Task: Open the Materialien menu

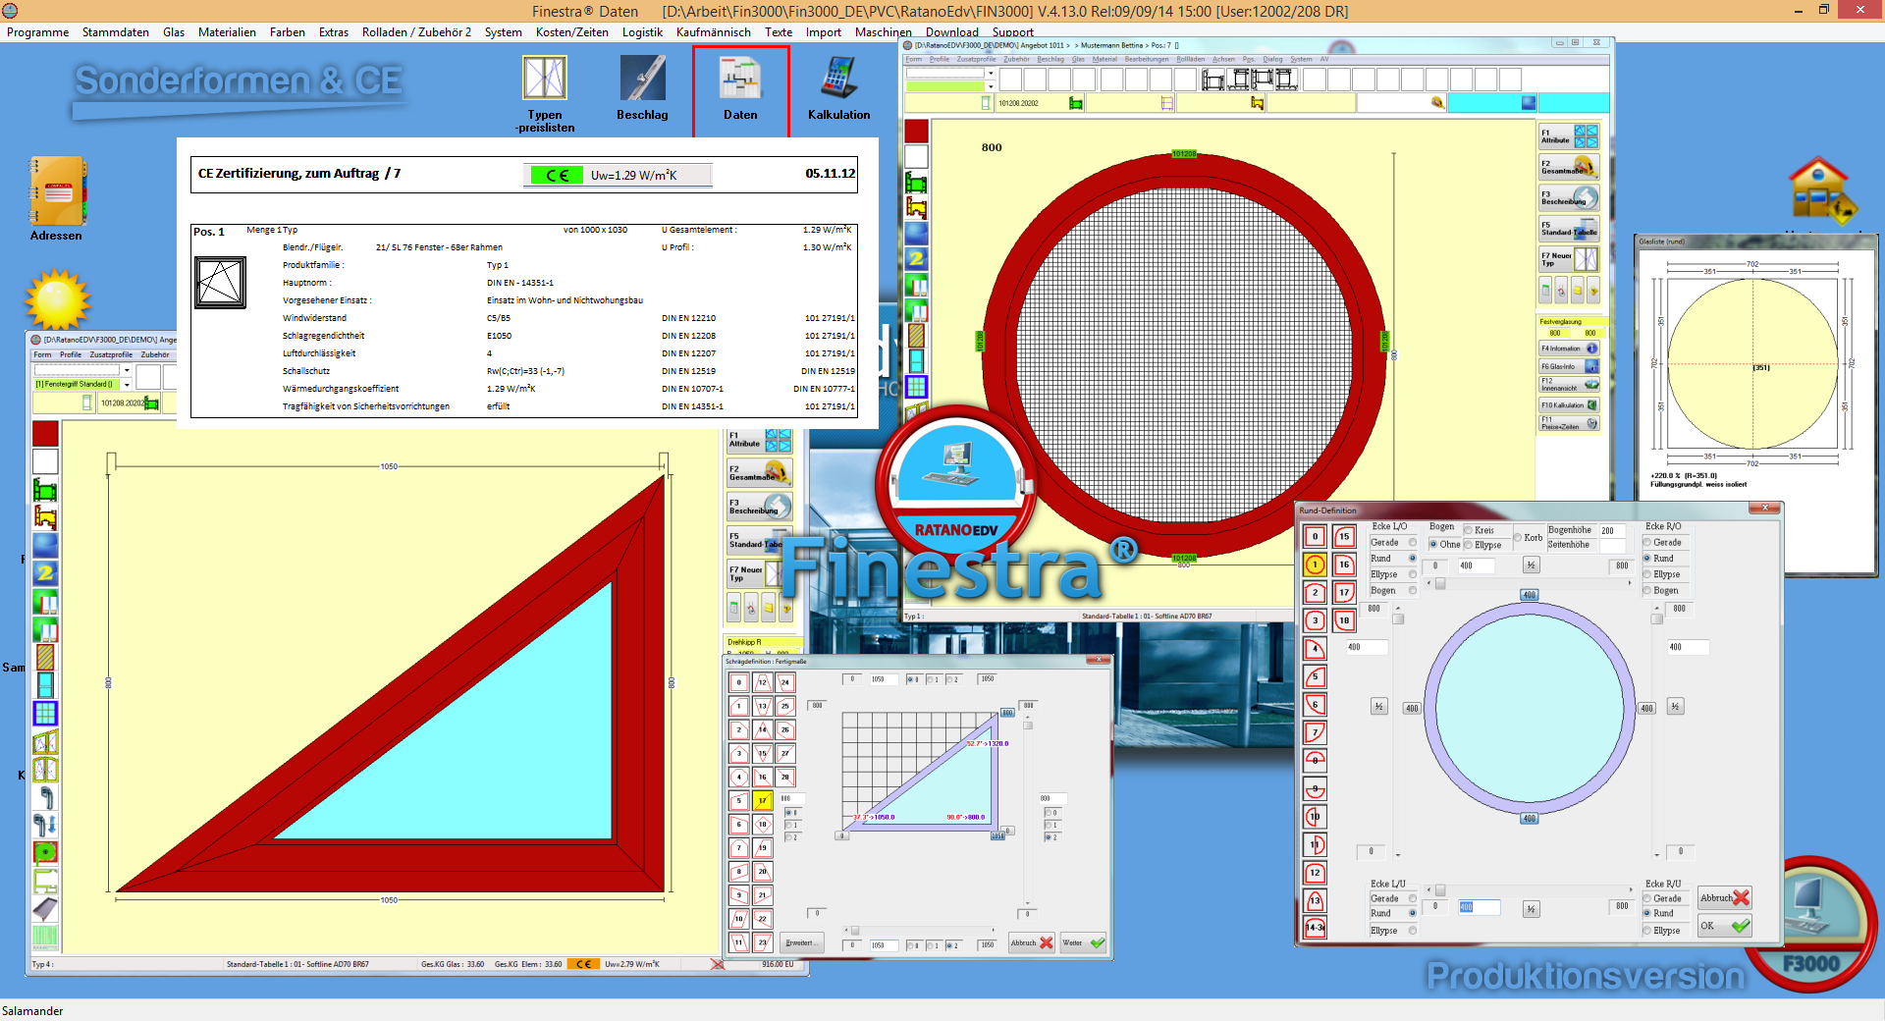Action: tap(227, 32)
